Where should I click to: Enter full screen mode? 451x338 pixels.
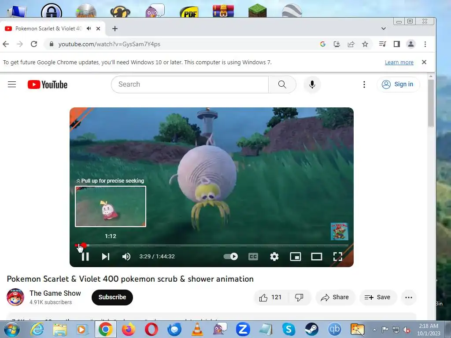tap(338, 257)
